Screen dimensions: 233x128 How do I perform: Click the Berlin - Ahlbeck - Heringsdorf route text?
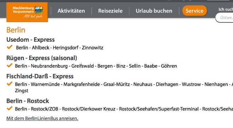(60, 48)
